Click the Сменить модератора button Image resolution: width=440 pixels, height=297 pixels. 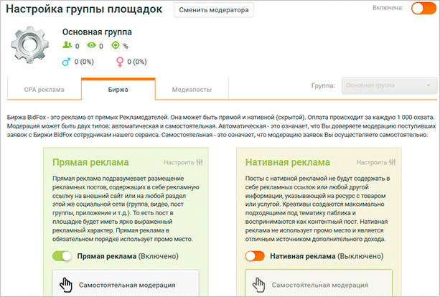point(214,10)
